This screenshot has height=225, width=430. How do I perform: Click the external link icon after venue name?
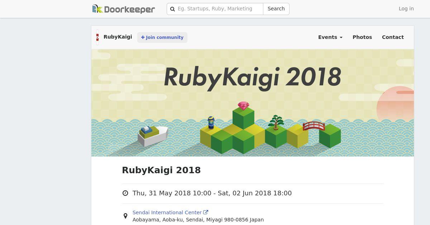pyautogui.click(x=206, y=212)
